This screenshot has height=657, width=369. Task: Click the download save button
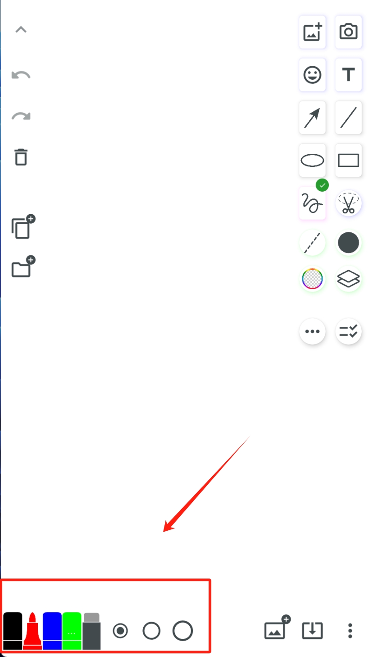[x=312, y=630]
